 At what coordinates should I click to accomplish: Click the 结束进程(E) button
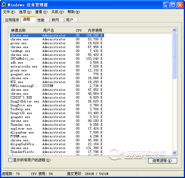pyautogui.click(x=163, y=161)
